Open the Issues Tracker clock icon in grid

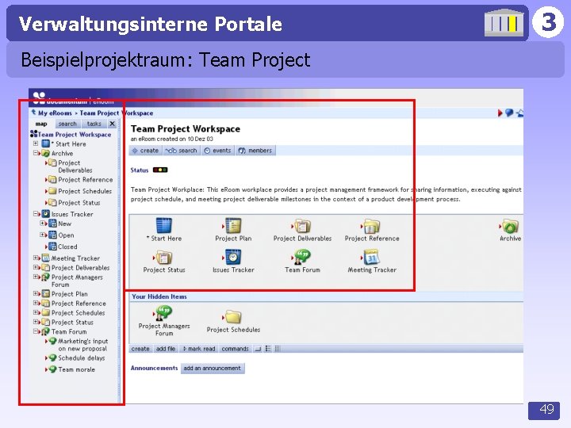pos(233,257)
